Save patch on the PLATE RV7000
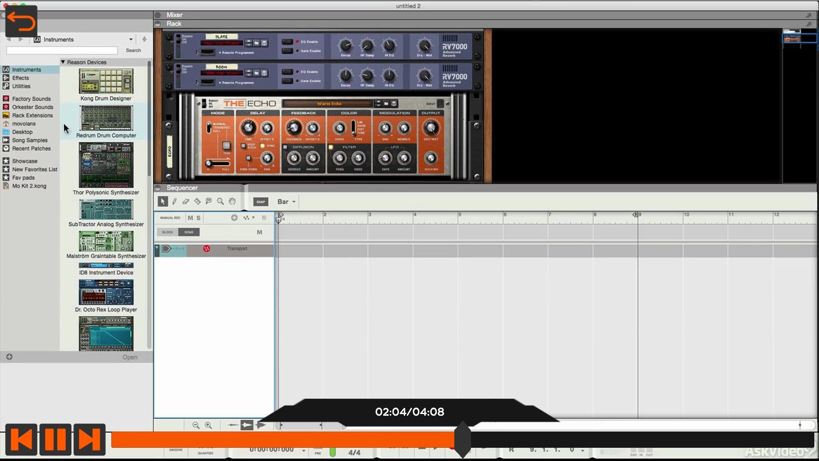 pyautogui.click(x=264, y=43)
